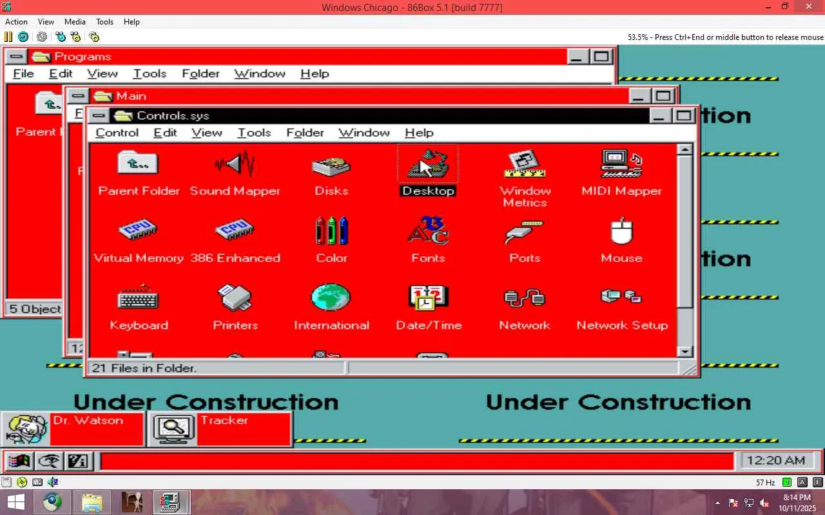Select the Virtual Memory icon
The height and width of the screenshot is (515, 825).
point(138,231)
